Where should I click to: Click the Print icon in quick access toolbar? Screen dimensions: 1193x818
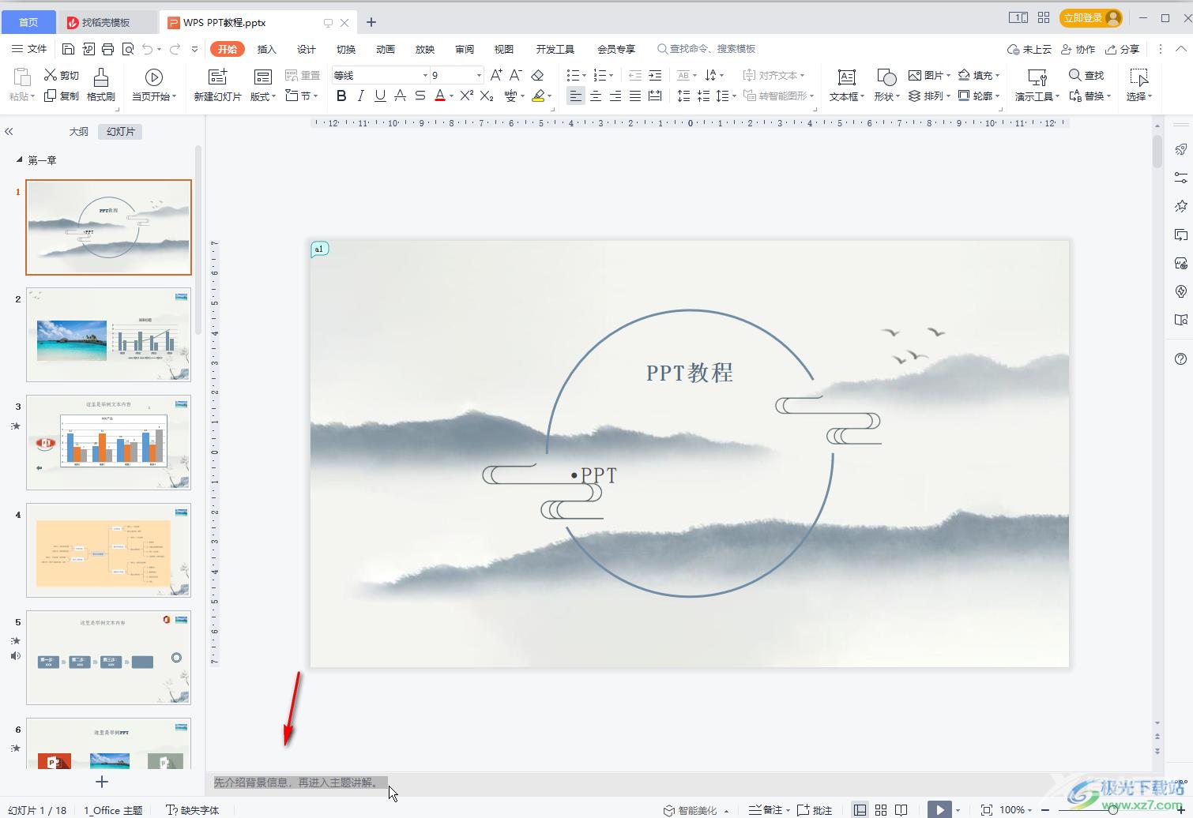tap(108, 49)
